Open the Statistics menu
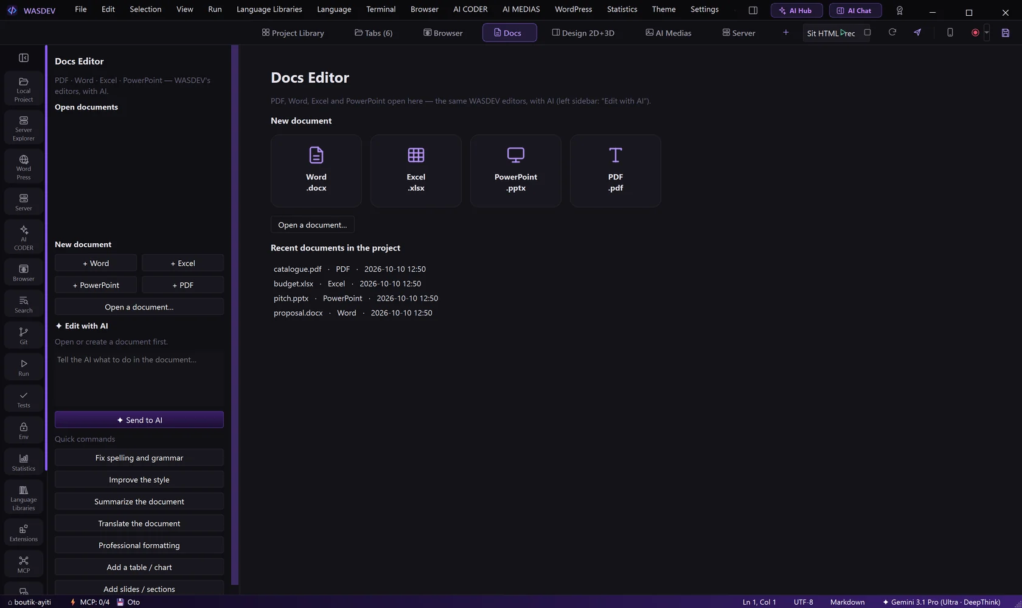The image size is (1022, 608). click(x=622, y=9)
